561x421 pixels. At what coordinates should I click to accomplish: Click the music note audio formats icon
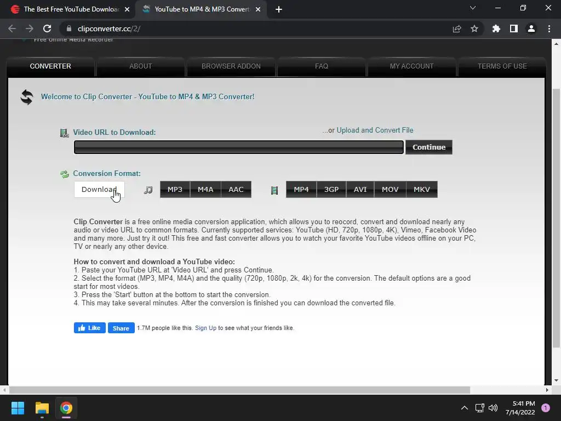pyautogui.click(x=148, y=190)
